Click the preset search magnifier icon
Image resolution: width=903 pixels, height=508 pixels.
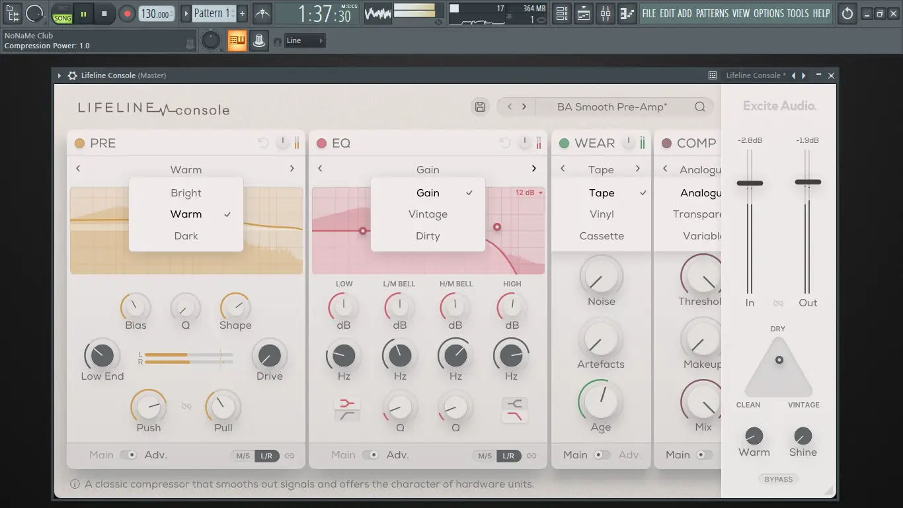point(699,107)
